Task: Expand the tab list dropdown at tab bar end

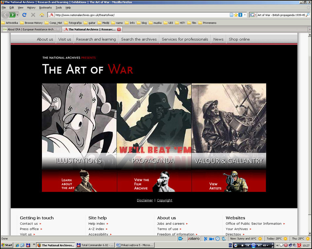Action: 309,29
